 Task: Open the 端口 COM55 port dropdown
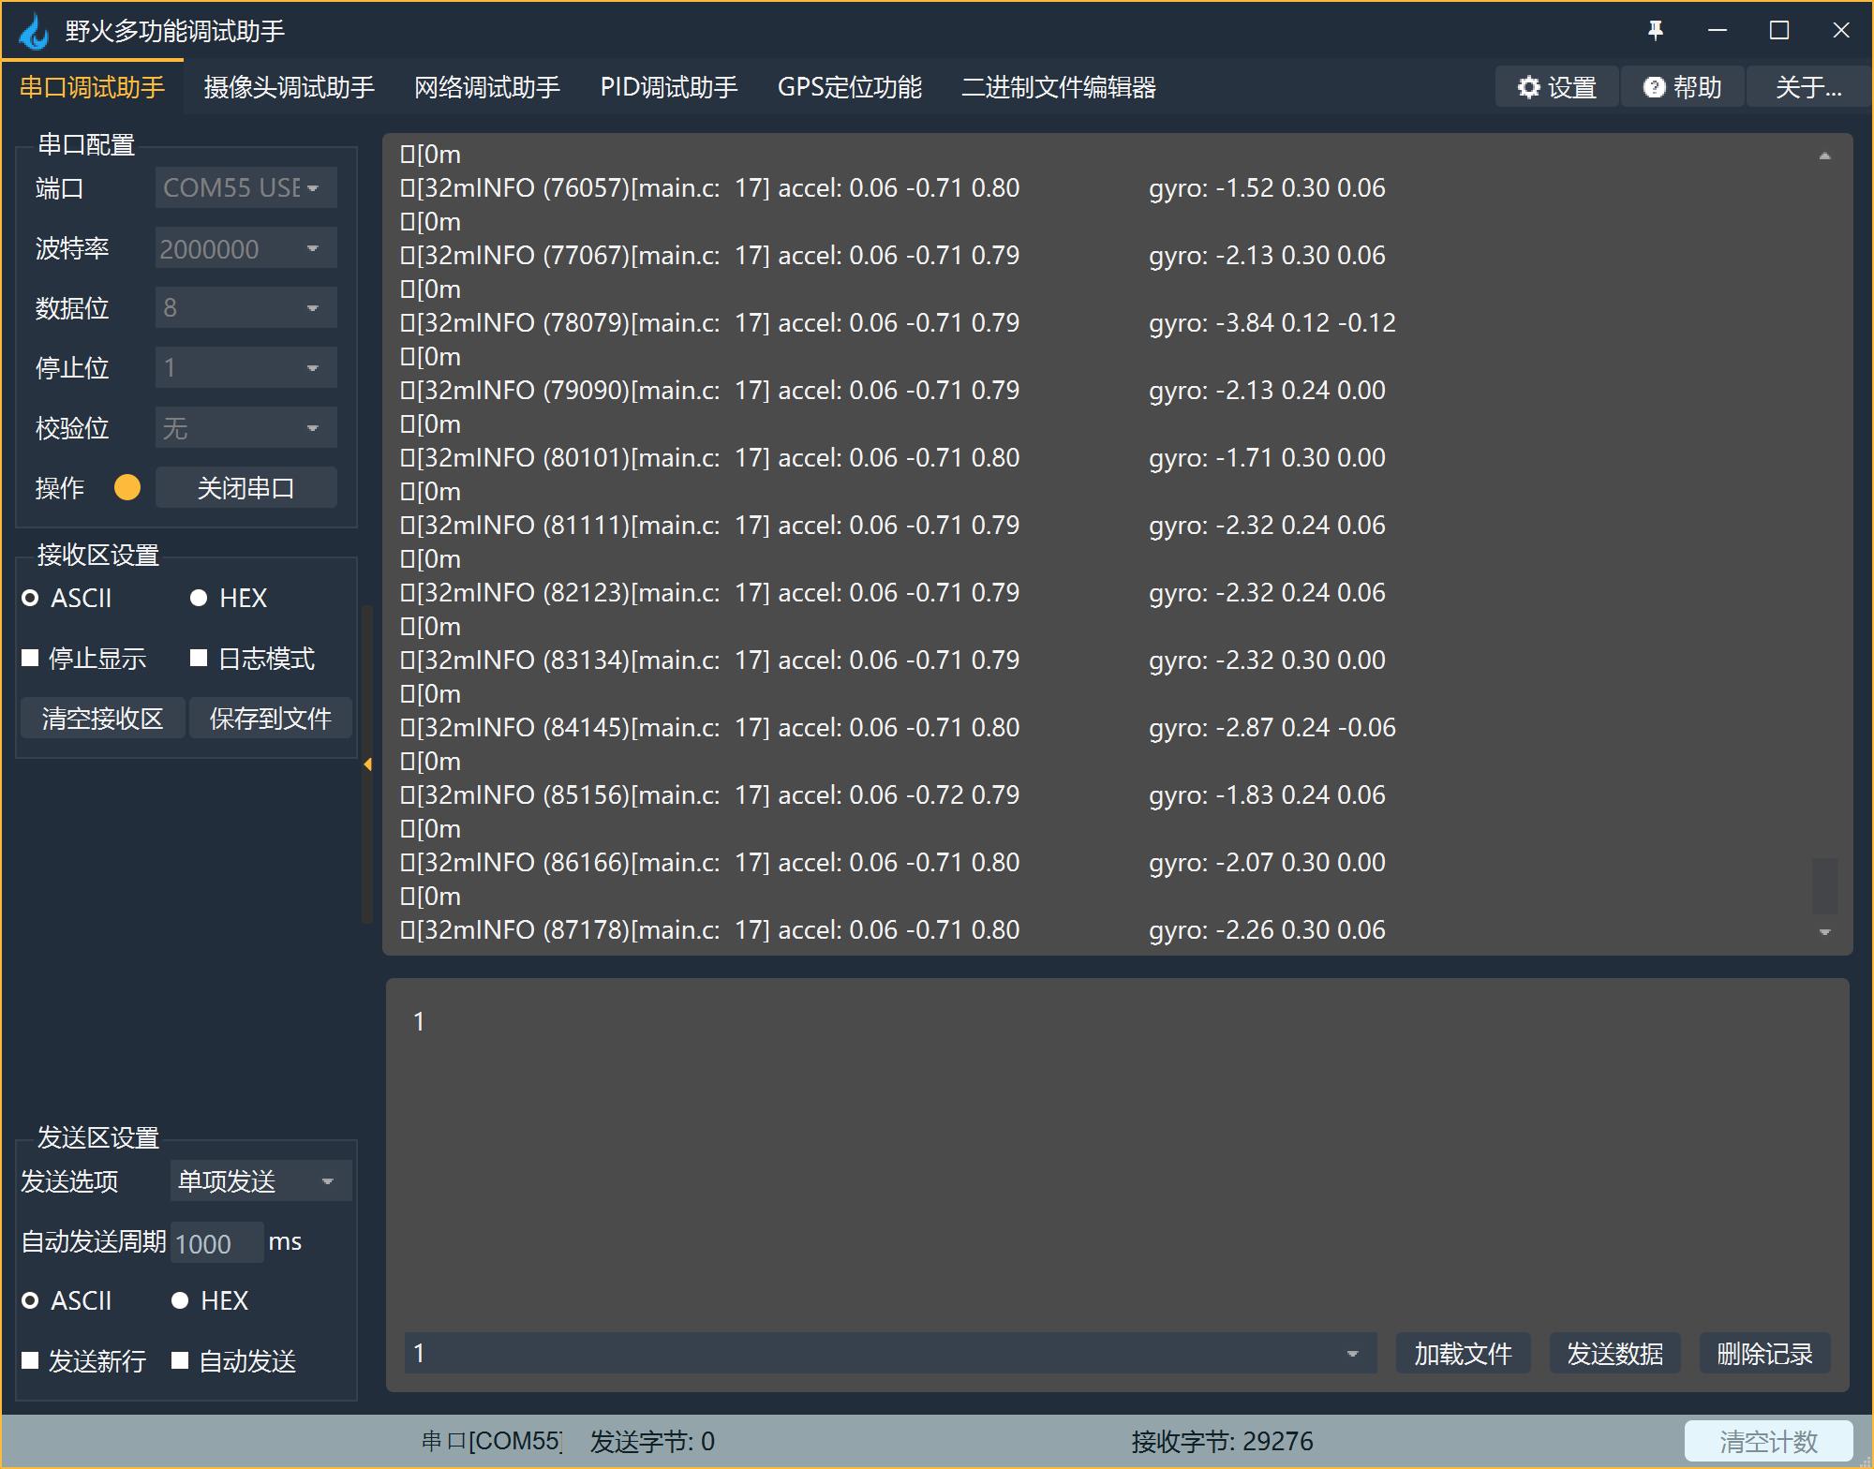tap(245, 187)
